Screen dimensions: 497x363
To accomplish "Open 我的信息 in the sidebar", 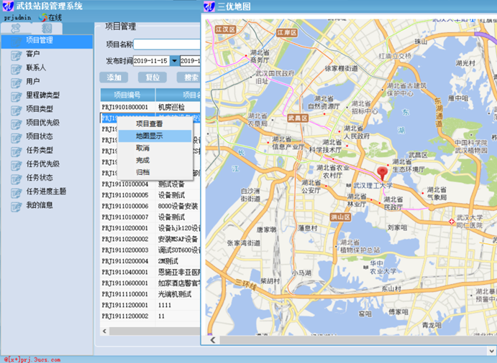I will click(x=40, y=205).
